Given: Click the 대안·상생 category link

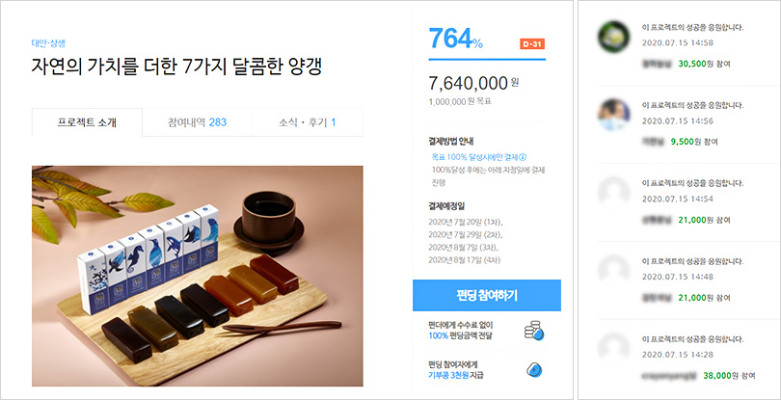Looking at the screenshot, I should (48, 42).
